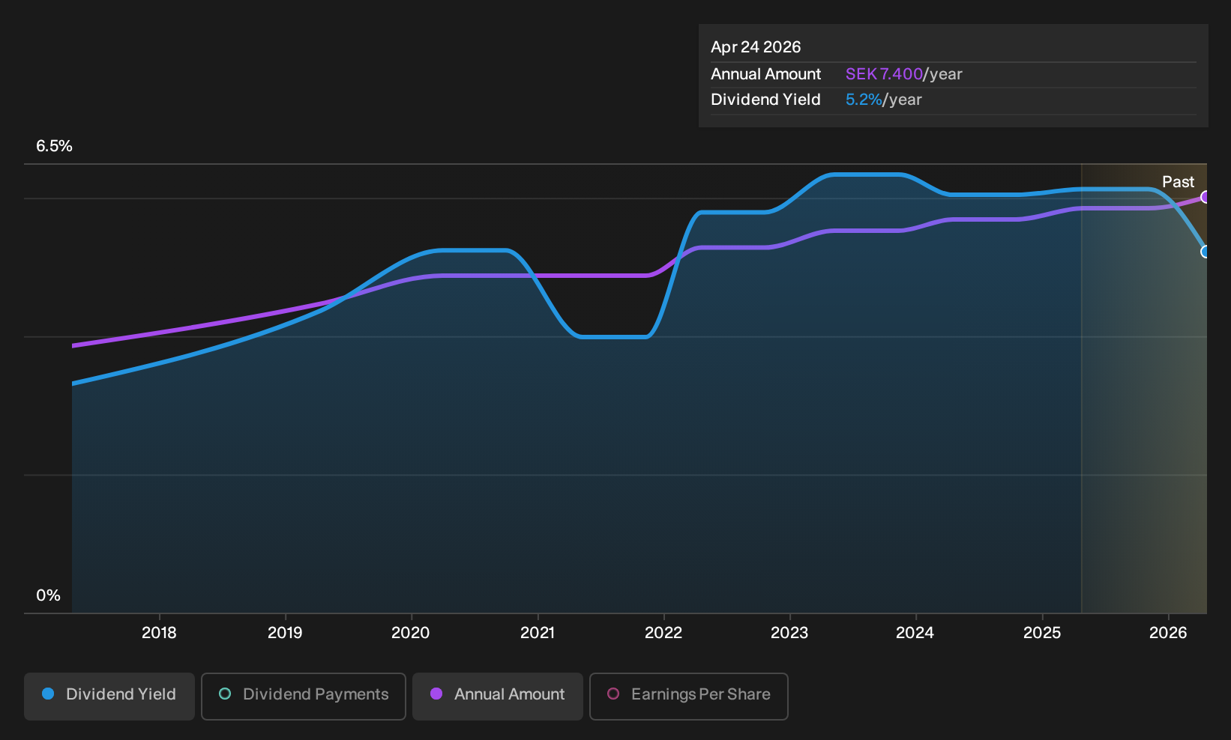Click the Apr 24 2026 tooltip date

[x=756, y=47]
